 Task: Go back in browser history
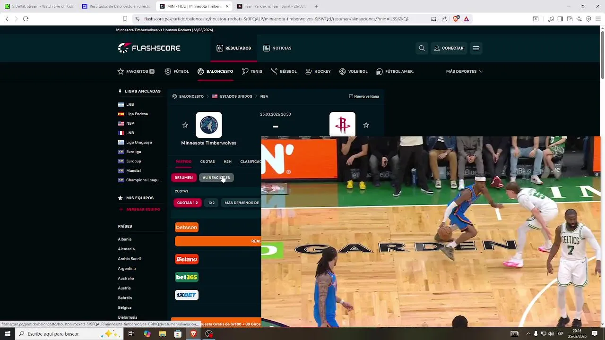click(x=7, y=19)
